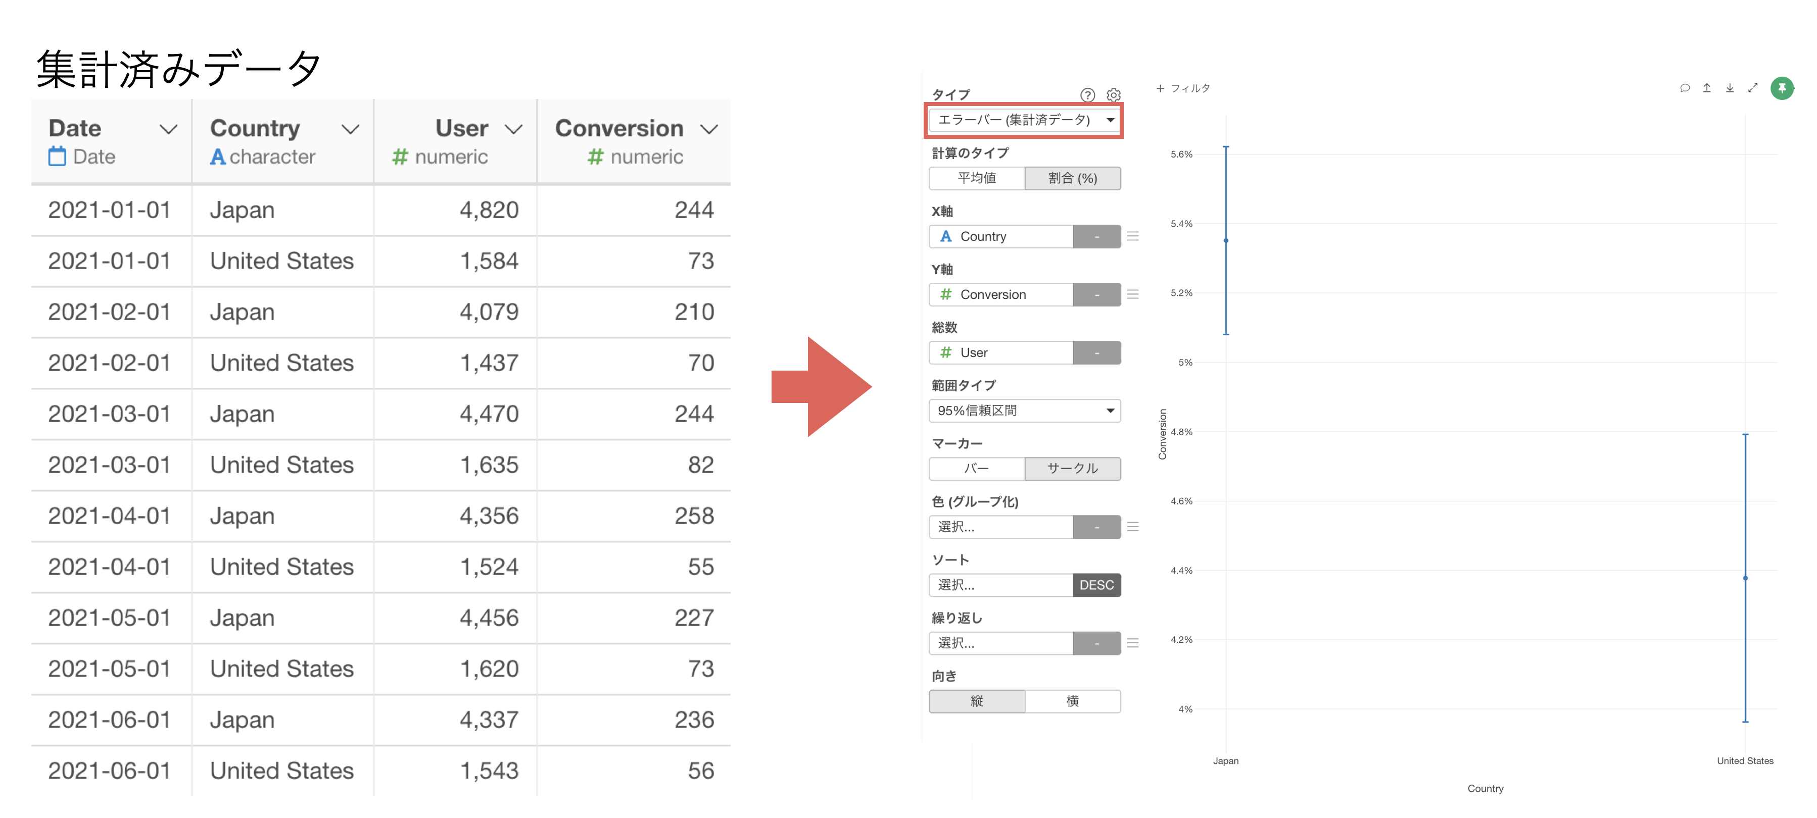Click the green pin icon
Screen dimensions: 1817x818
(1782, 88)
